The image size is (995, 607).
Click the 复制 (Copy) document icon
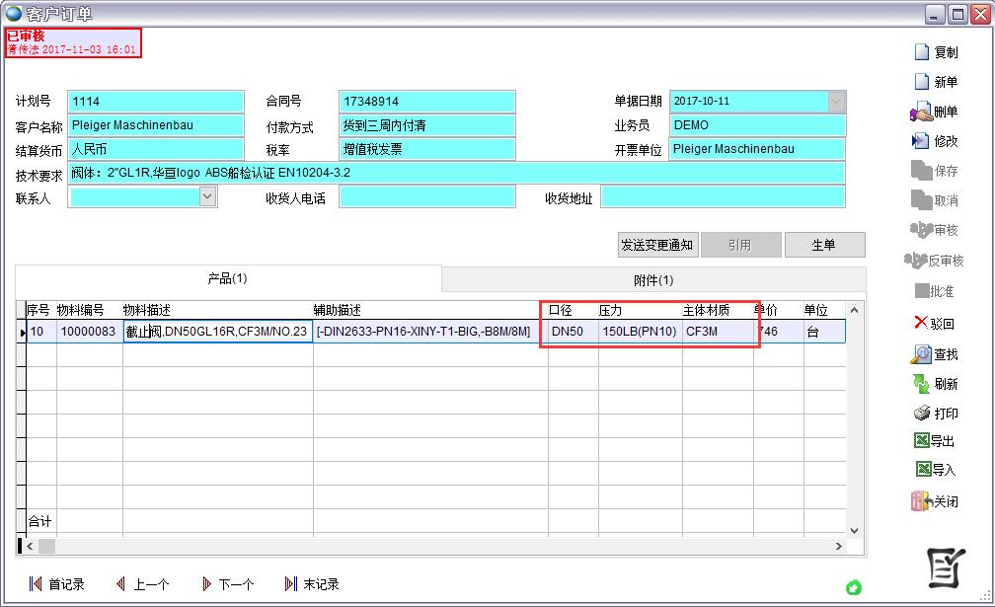pos(921,52)
